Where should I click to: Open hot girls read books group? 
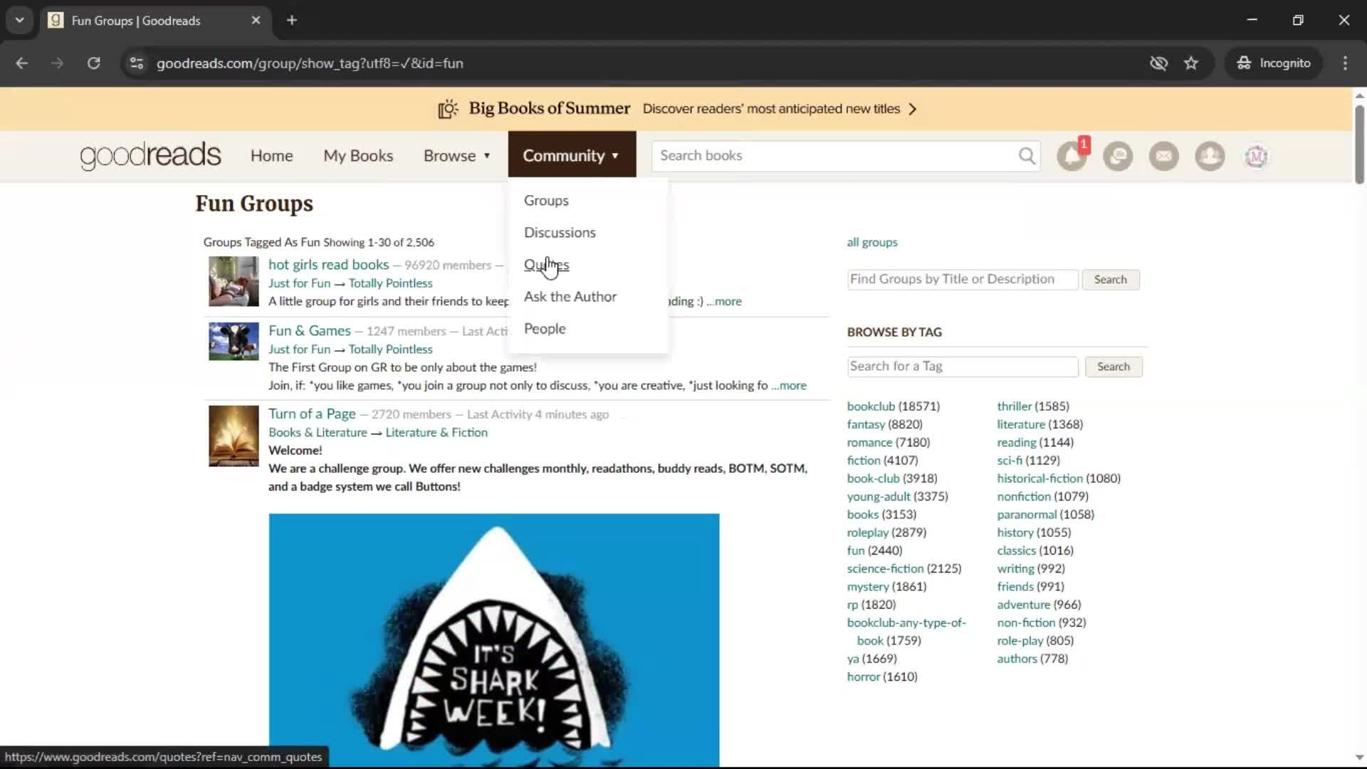[328, 264]
